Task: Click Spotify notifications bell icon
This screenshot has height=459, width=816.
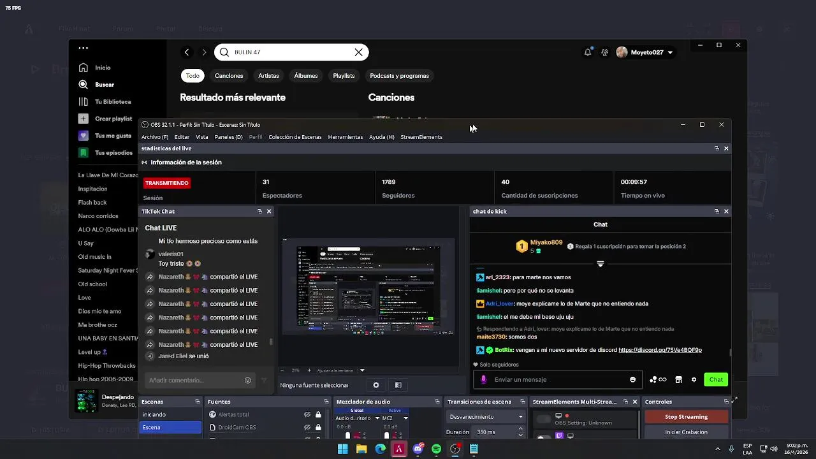Action: pyautogui.click(x=588, y=52)
